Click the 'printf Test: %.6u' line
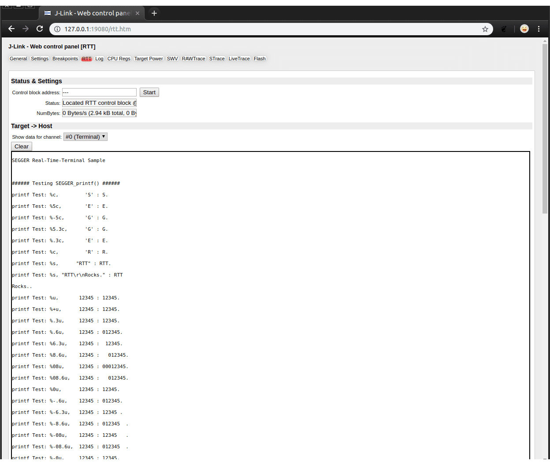Viewport: 550px width, 465px height. click(67, 332)
